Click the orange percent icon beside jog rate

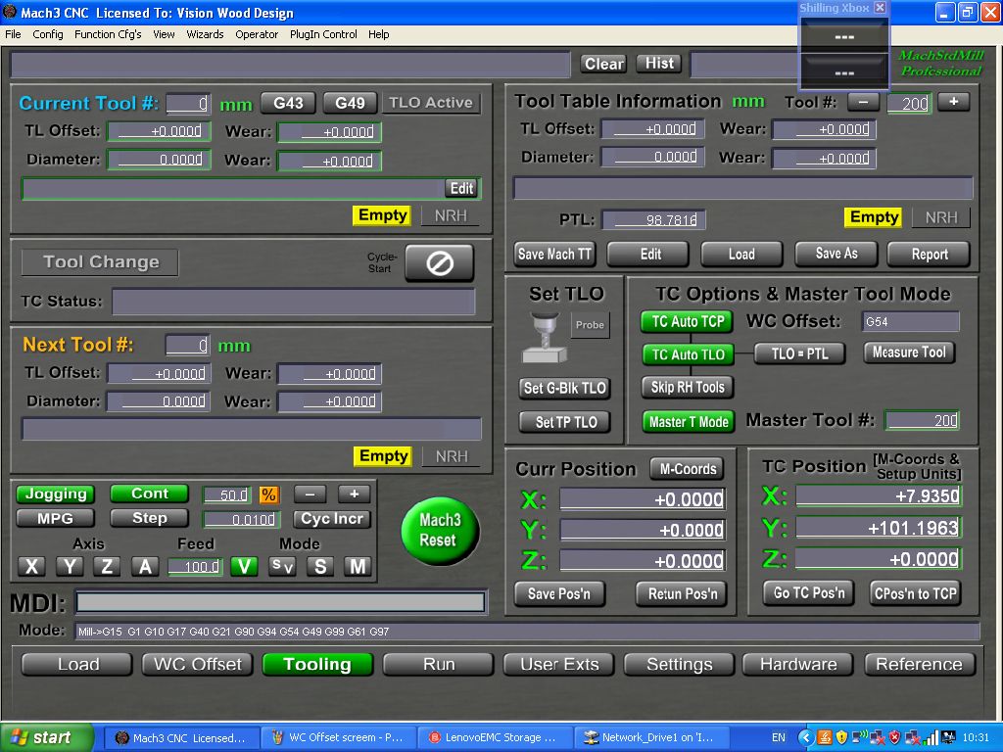click(x=270, y=495)
